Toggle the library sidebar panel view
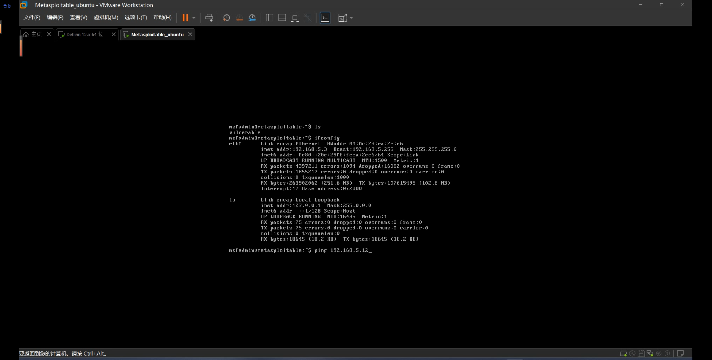Screen dimensions: 712x360 pos(269,18)
